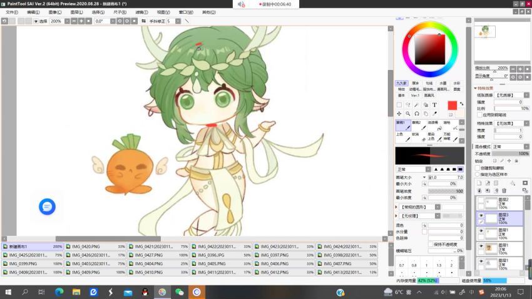The height and width of the screenshot is (299, 532).
Task: Open the 编辑(E) menu
Action: (x=33, y=13)
